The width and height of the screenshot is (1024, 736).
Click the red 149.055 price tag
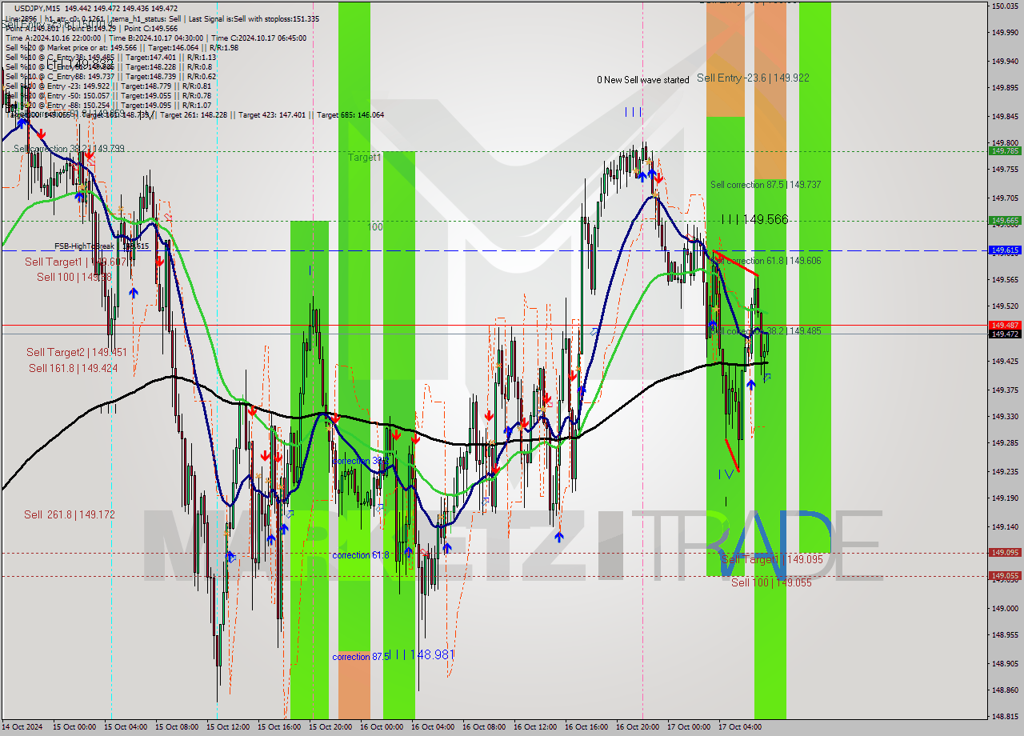coord(1006,575)
